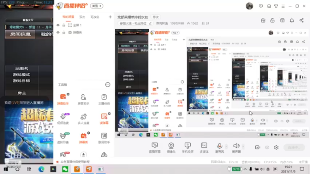Open the 主播任务 tool

click(x=104, y=99)
